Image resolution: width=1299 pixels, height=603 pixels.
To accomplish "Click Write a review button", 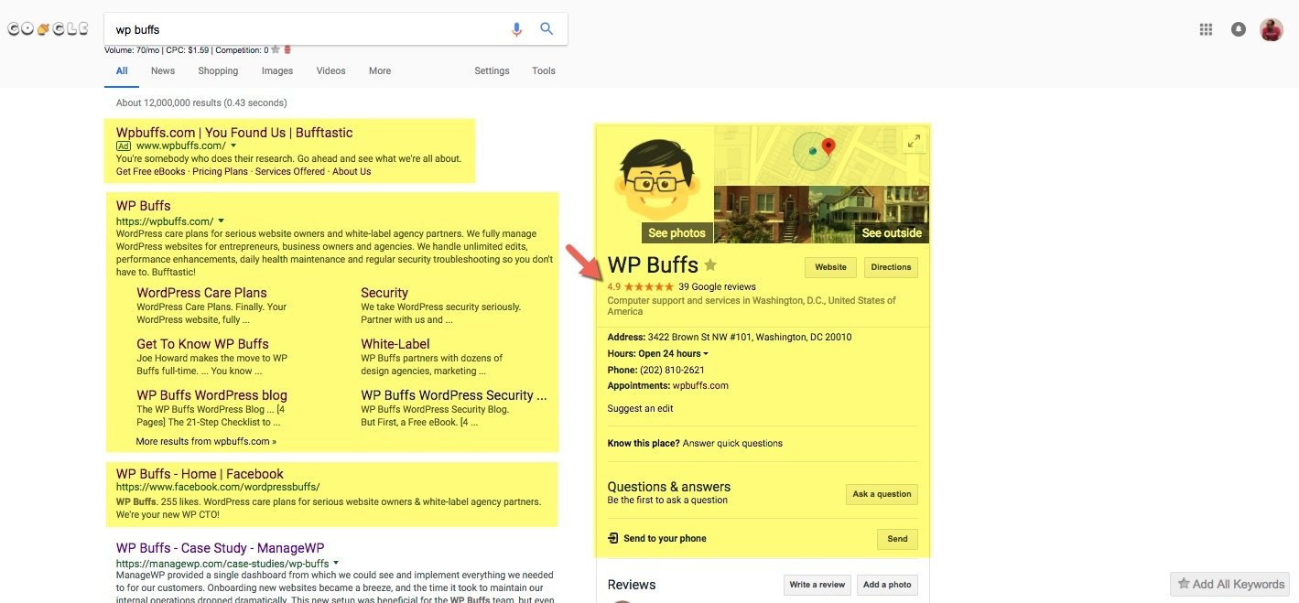I will (817, 585).
